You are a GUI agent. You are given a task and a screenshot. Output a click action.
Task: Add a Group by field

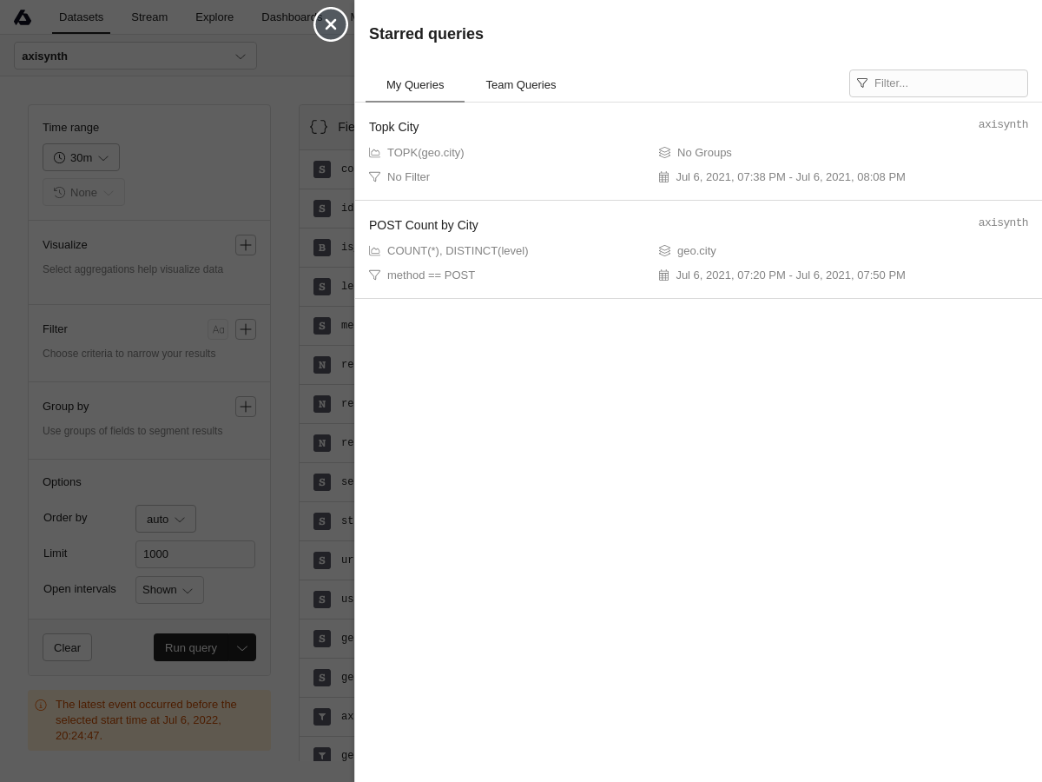246,407
